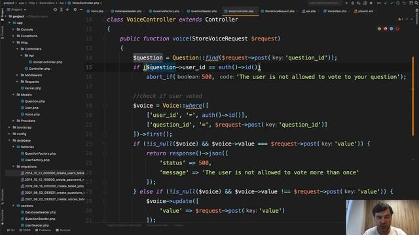Open in Chrome browser icon in editor
The height and width of the screenshot is (235, 419).
pyautogui.click(x=379, y=29)
